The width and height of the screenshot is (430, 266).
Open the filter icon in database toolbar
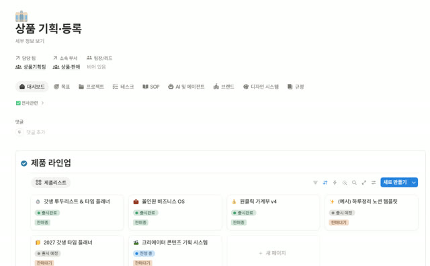click(315, 183)
